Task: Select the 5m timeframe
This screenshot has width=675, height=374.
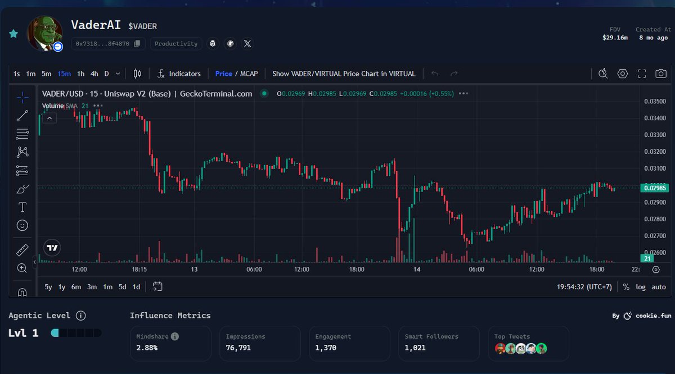Action: [46, 74]
